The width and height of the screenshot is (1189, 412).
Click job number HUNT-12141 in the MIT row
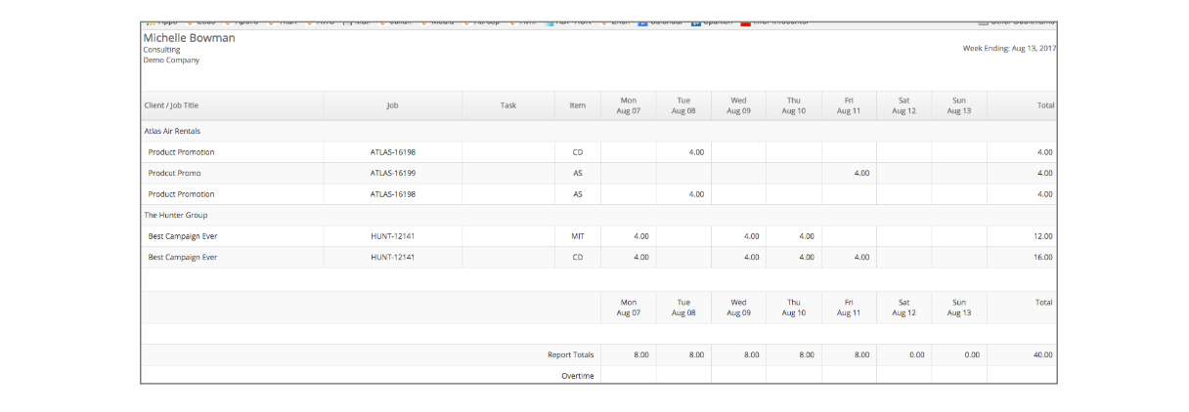(x=392, y=236)
